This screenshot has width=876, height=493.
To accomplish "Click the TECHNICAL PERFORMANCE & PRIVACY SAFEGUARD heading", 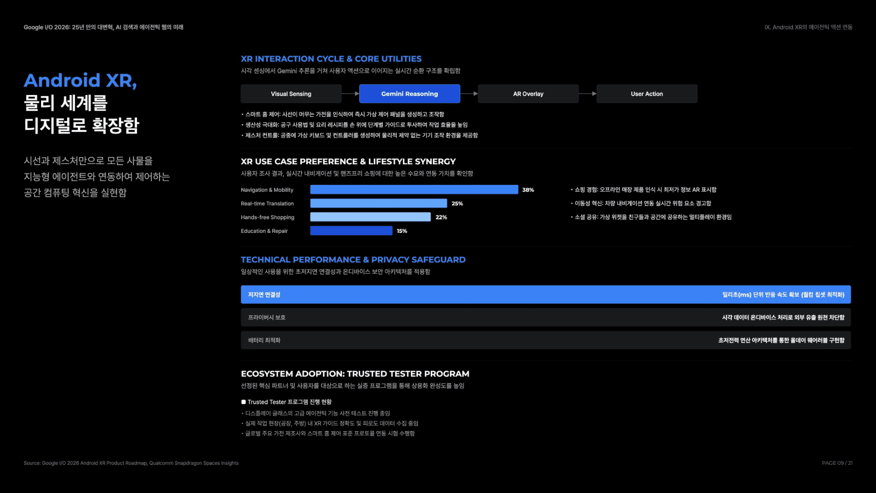I will 353,260.
